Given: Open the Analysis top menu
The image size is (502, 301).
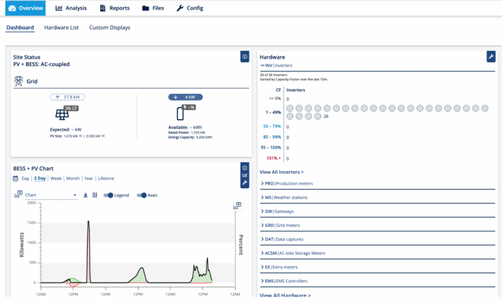Looking at the screenshot, I should 71,8.
